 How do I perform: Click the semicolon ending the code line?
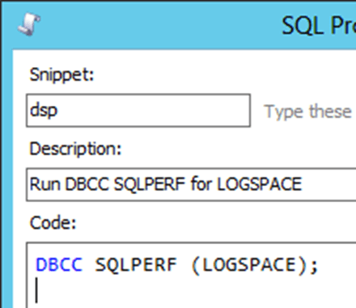[x=314, y=267]
